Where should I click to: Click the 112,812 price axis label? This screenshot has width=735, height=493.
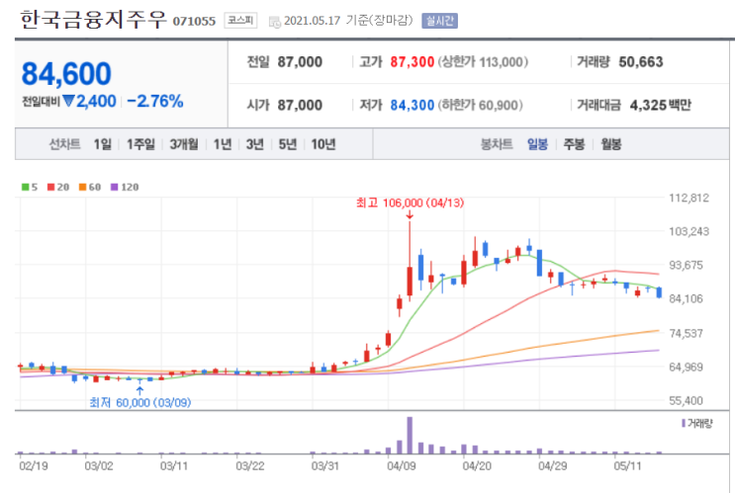click(x=689, y=198)
